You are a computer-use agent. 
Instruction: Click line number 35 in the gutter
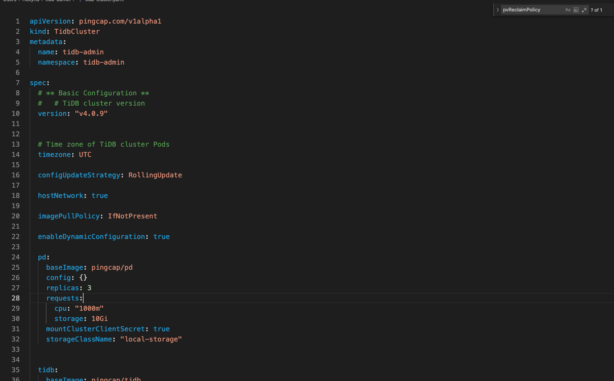click(x=16, y=370)
